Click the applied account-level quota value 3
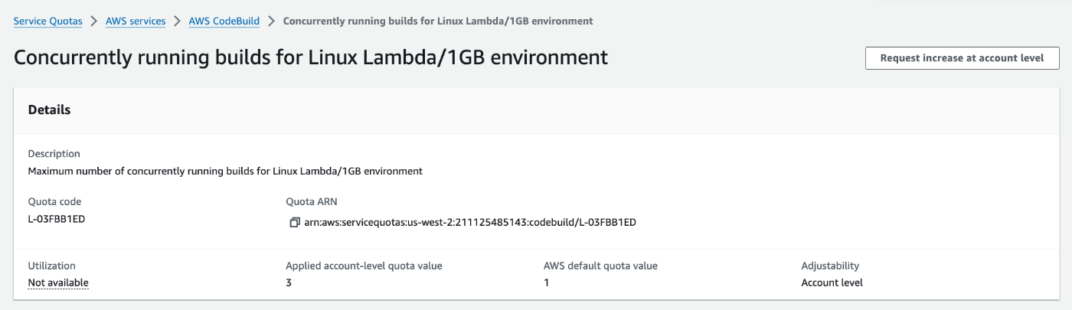Viewport: 1072px width, 310px height. pyautogui.click(x=289, y=282)
